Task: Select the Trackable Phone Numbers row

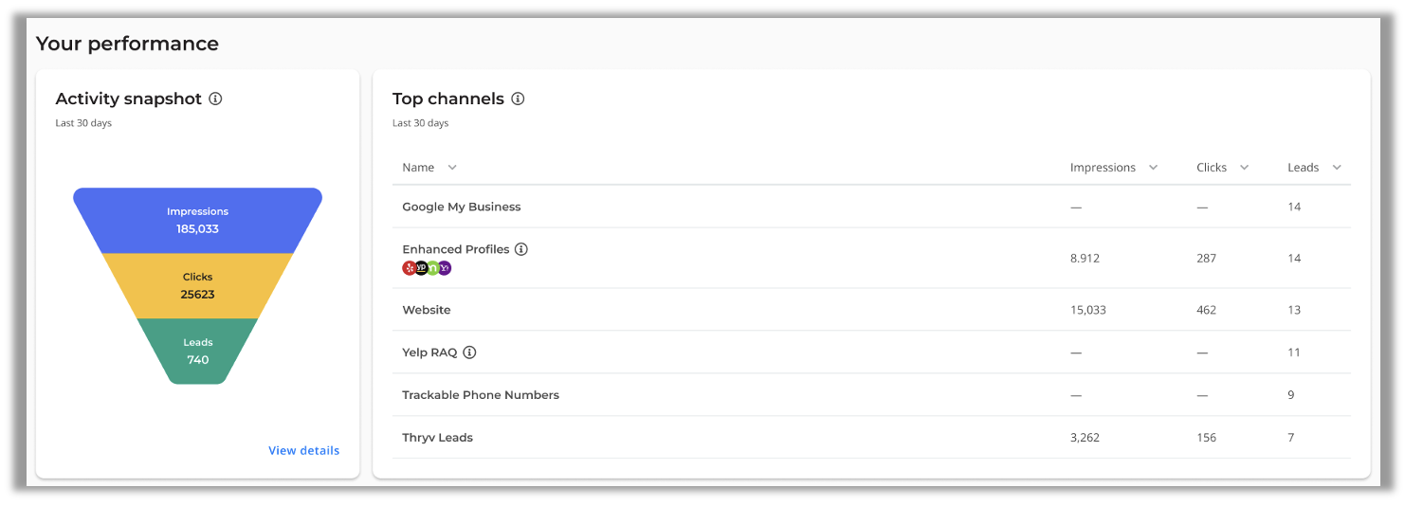Action: (x=481, y=395)
